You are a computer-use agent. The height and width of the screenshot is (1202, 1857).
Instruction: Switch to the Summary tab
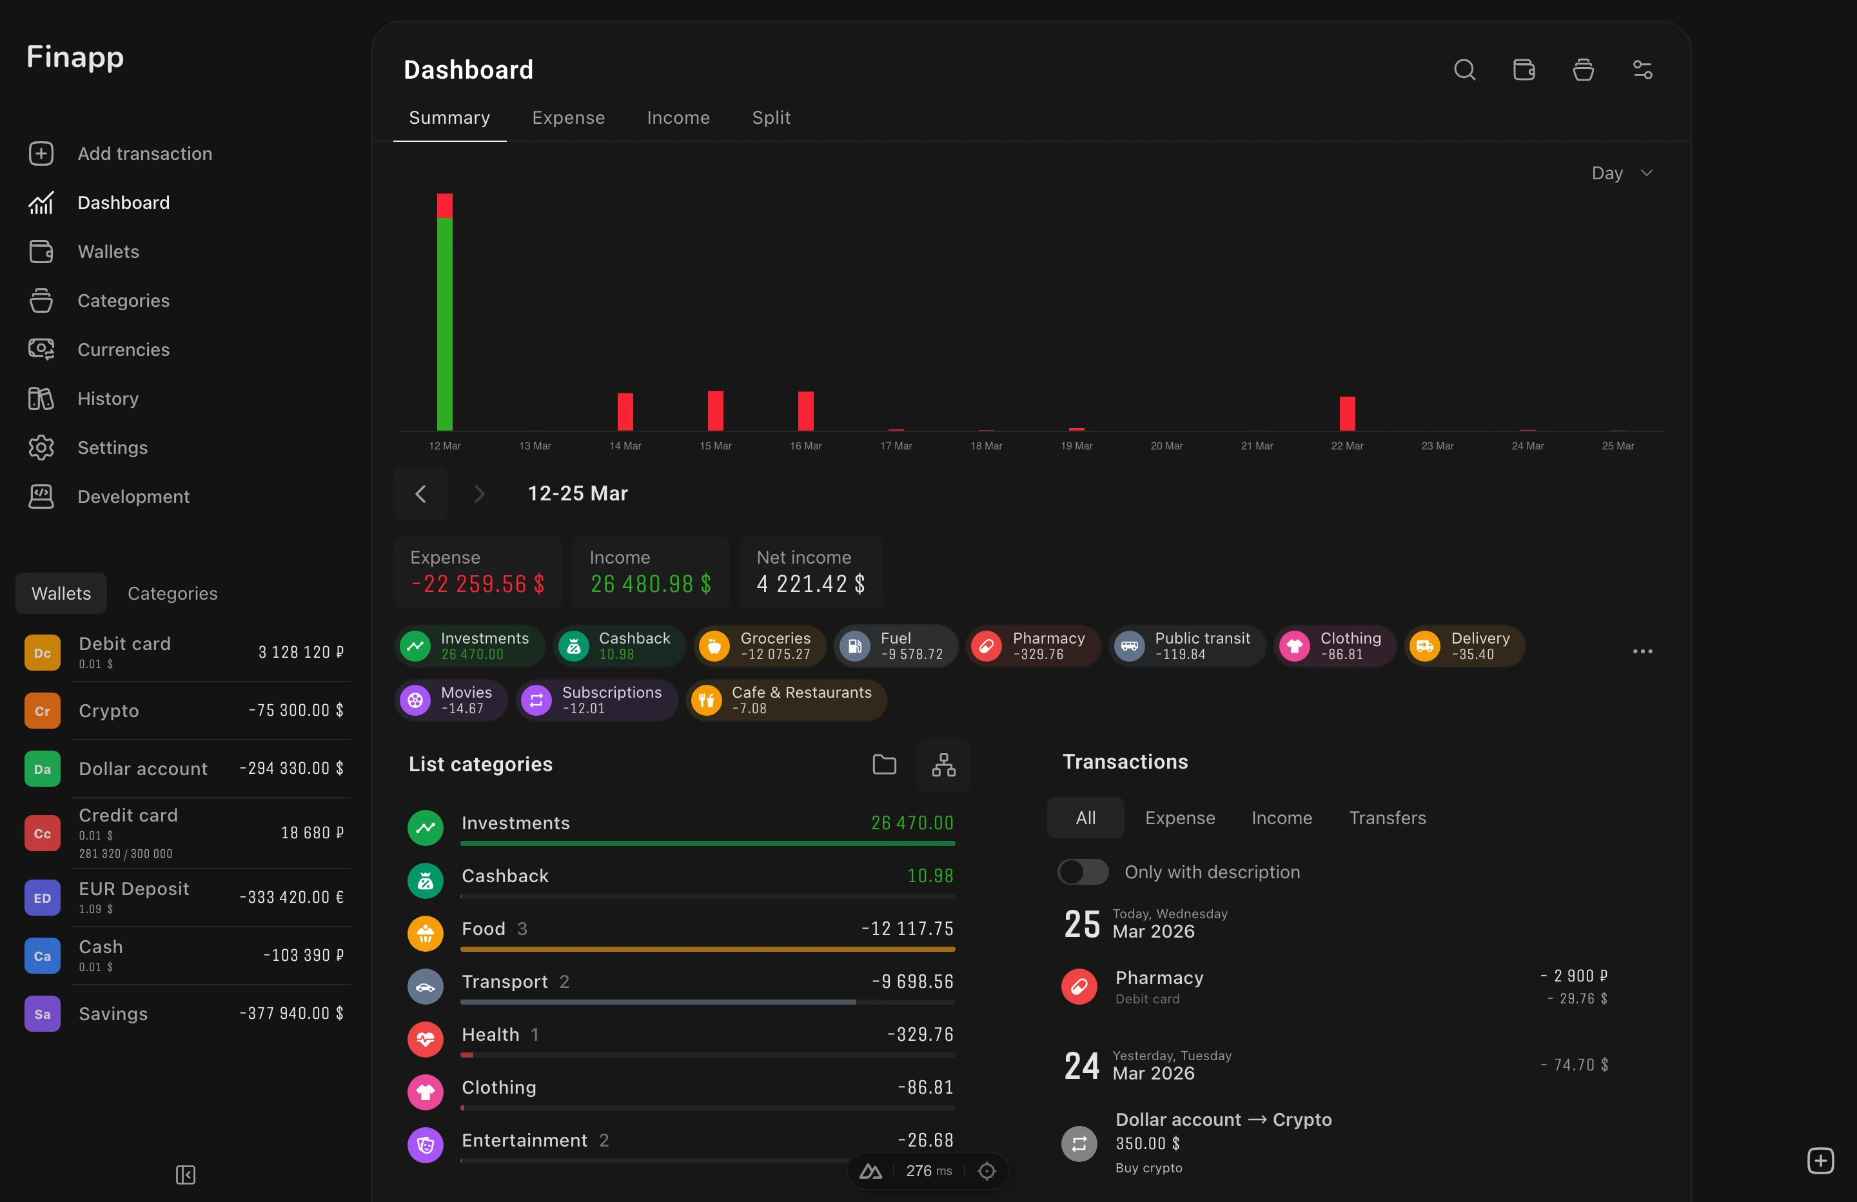click(x=449, y=118)
